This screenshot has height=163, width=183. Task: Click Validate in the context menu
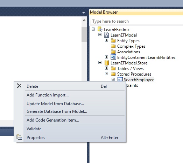click(x=34, y=129)
